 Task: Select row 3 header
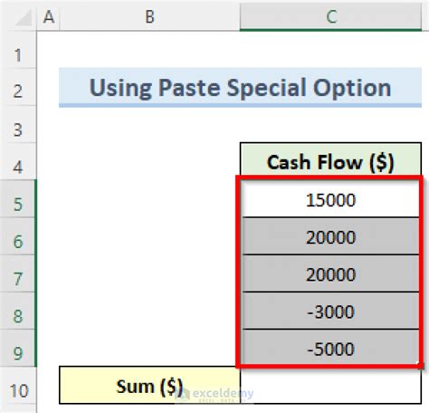tap(18, 130)
